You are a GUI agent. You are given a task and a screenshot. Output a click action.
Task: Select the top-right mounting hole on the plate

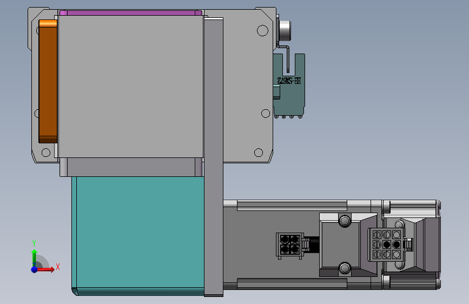[262, 30]
